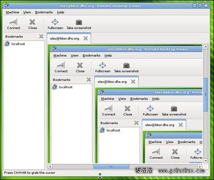This screenshot has height=180, width=214.
Task: Open Help menu in third nested window
Action: click(156, 98)
